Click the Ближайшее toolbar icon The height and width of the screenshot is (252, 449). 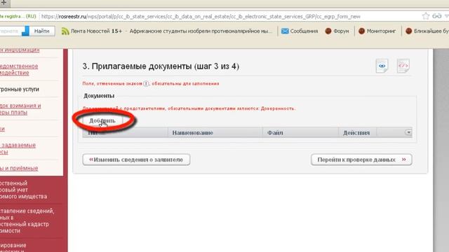pos(409,31)
